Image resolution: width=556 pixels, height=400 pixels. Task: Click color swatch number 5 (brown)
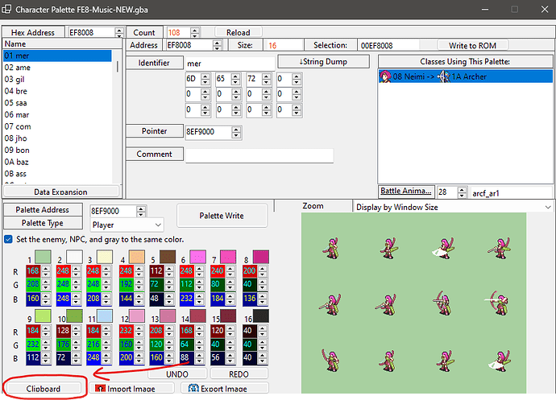[x=168, y=256]
